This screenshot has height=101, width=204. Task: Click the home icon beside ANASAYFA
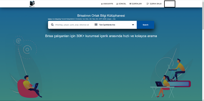[x=102, y=4]
